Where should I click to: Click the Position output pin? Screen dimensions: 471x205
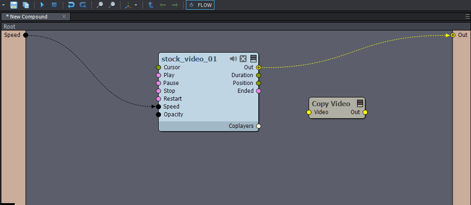[258, 83]
